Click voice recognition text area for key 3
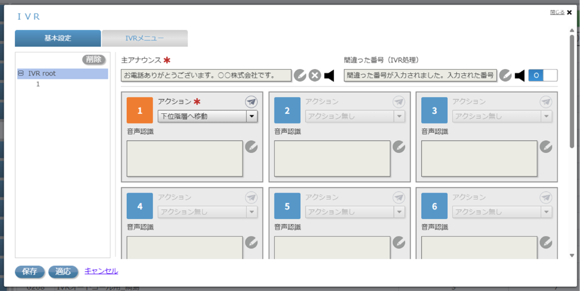This screenshot has width=580, height=291. tap(480, 158)
